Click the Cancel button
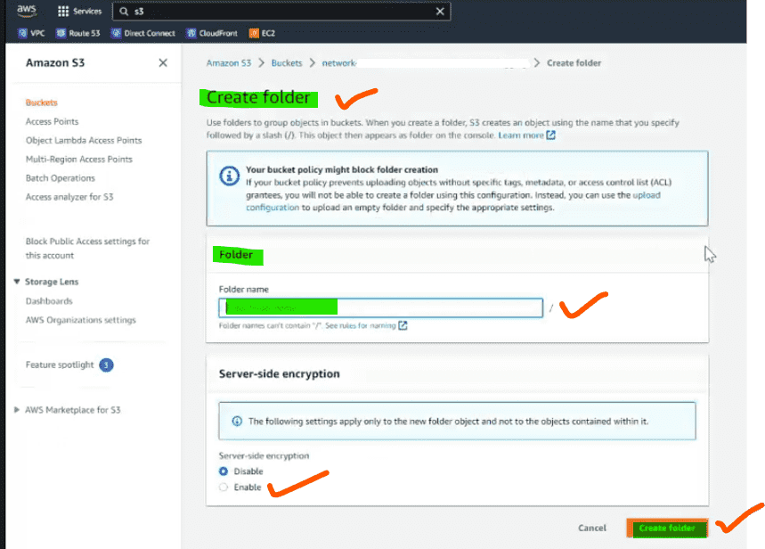This screenshot has width=765, height=549. 592,528
